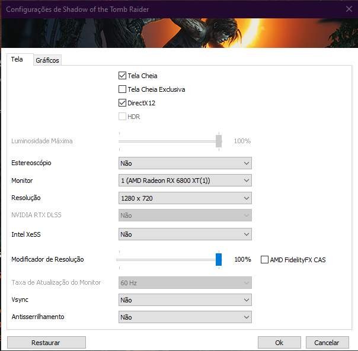Open the Vsync dropdown

[x=185, y=300]
